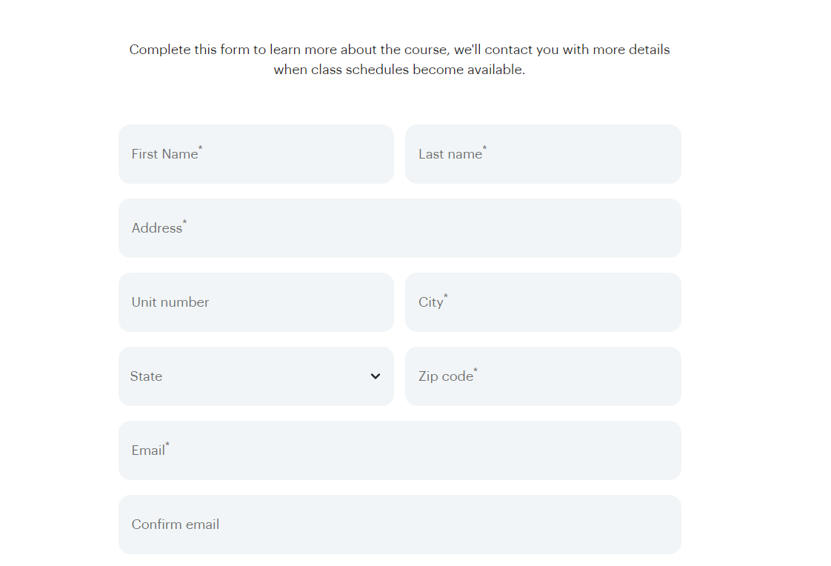The image size is (831, 566).
Task: Click the asterisk after Address label
Action: (184, 222)
